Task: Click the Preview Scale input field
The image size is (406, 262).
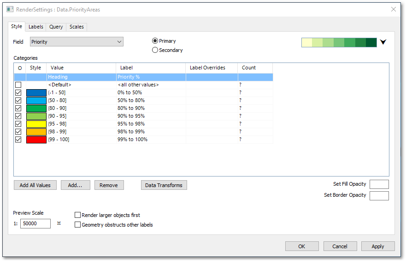Action: (x=35, y=223)
